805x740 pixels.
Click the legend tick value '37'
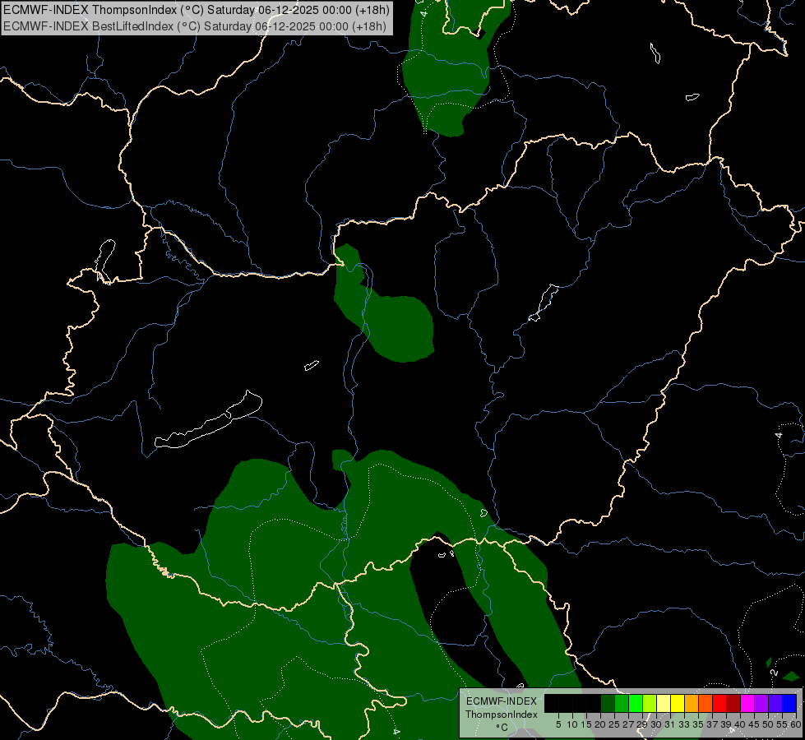tap(712, 724)
